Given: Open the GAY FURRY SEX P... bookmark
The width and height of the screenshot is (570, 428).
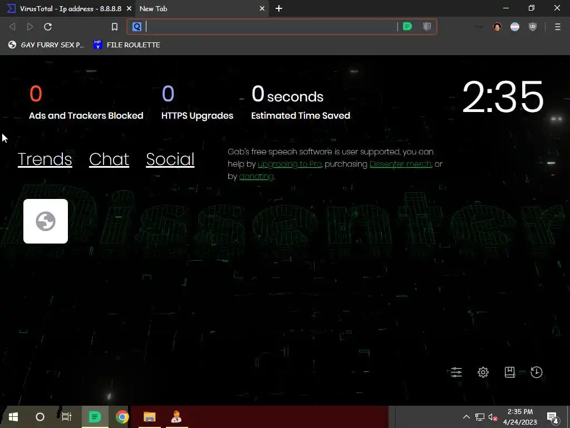Looking at the screenshot, I should coord(46,45).
